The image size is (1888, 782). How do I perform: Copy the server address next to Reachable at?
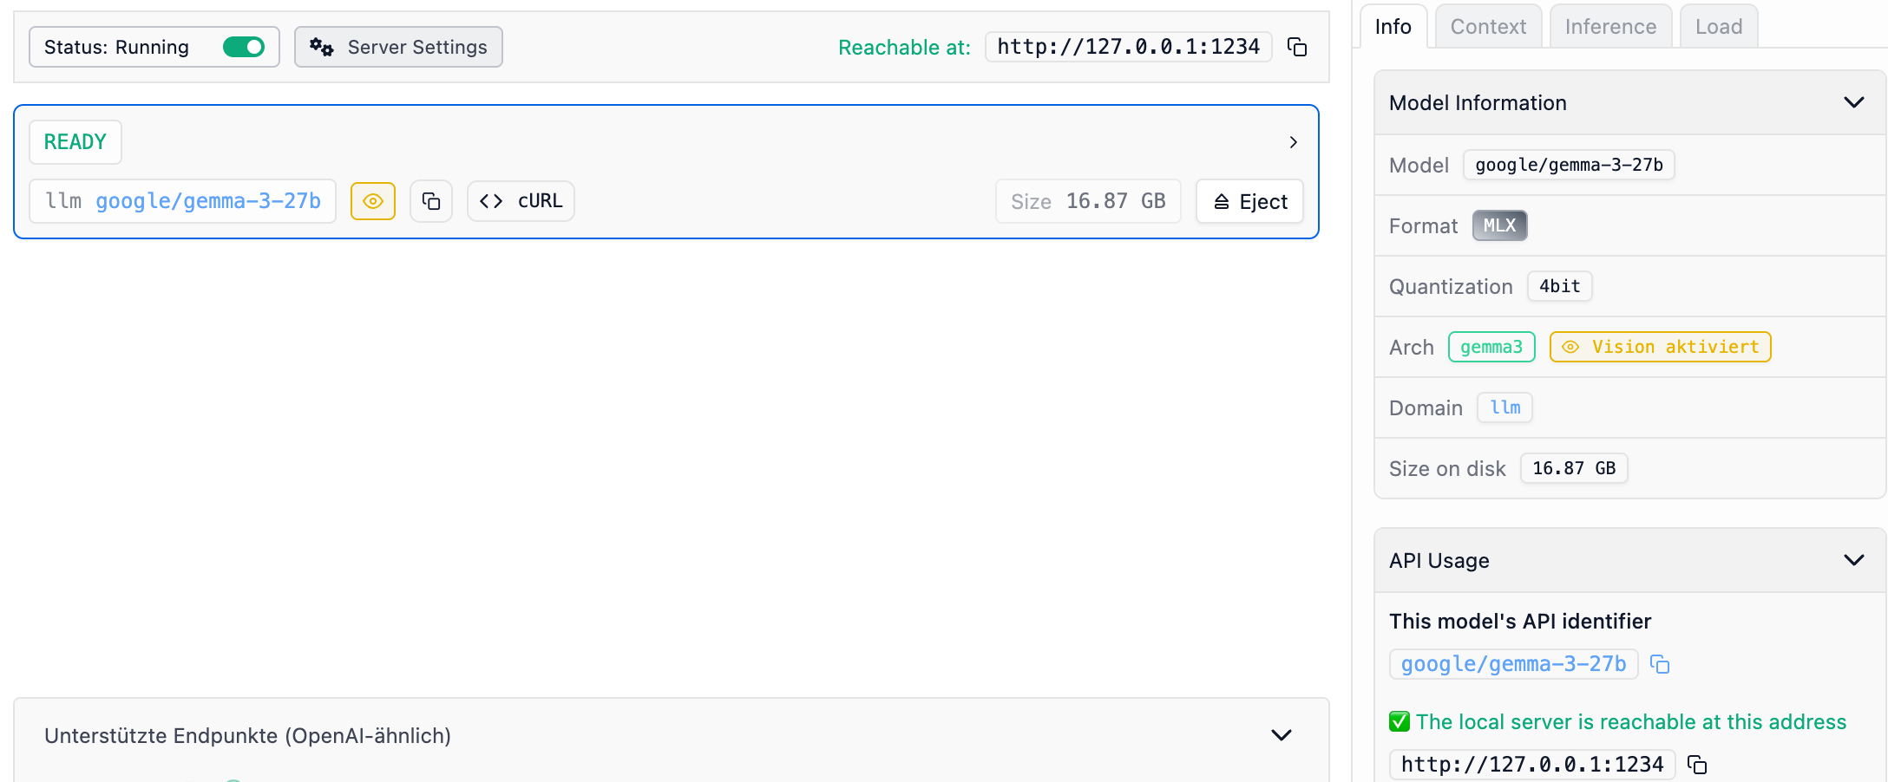click(x=1297, y=47)
